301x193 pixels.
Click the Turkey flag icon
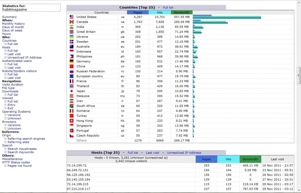point(72,116)
